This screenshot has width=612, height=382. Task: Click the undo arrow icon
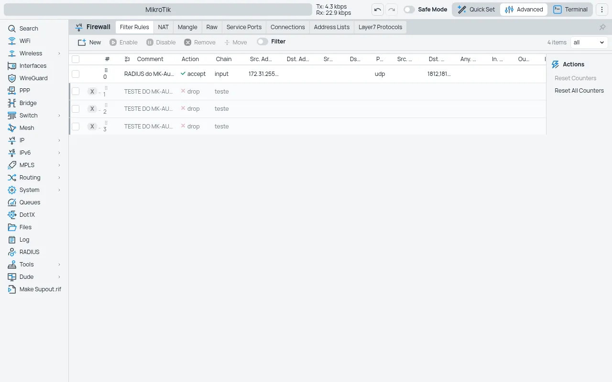[x=378, y=10]
